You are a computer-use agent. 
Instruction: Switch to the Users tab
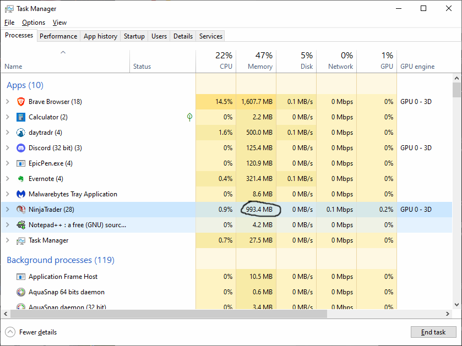159,36
